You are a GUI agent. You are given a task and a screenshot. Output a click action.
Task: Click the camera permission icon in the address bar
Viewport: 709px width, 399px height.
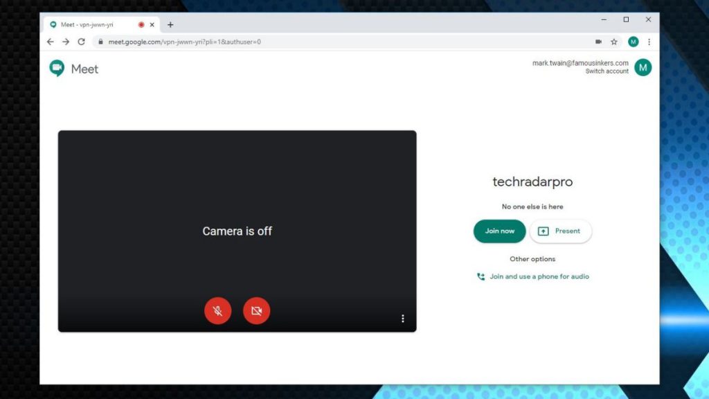[598, 42]
